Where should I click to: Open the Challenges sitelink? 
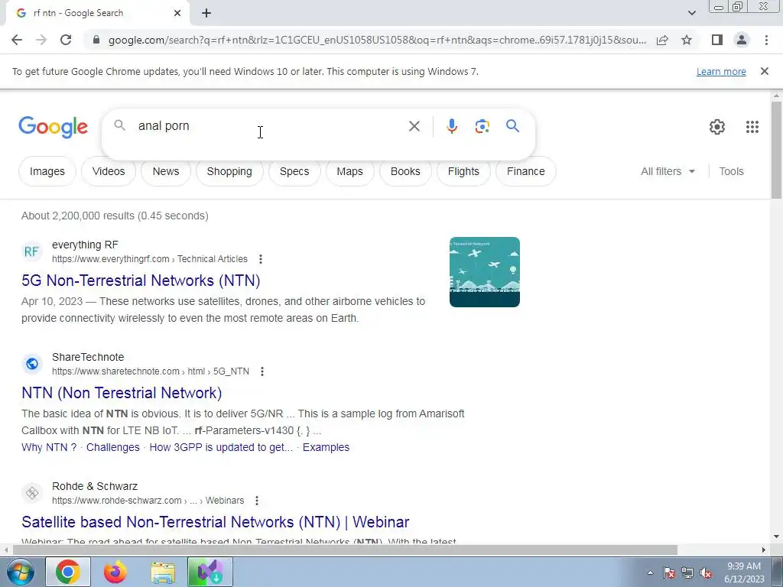[113, 447]
